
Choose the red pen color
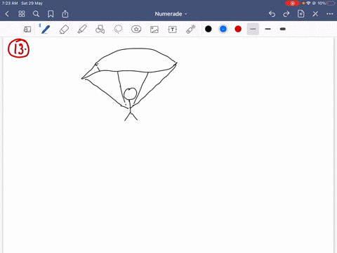click(238, 29)
